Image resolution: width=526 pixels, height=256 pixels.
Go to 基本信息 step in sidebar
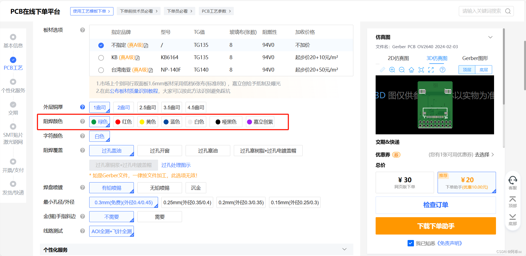tap(13, 41)
